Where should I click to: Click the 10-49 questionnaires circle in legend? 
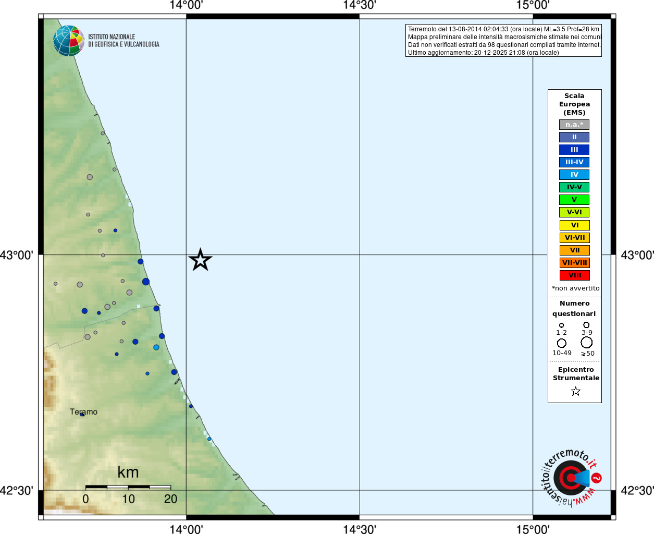click(x=561, y=343)
